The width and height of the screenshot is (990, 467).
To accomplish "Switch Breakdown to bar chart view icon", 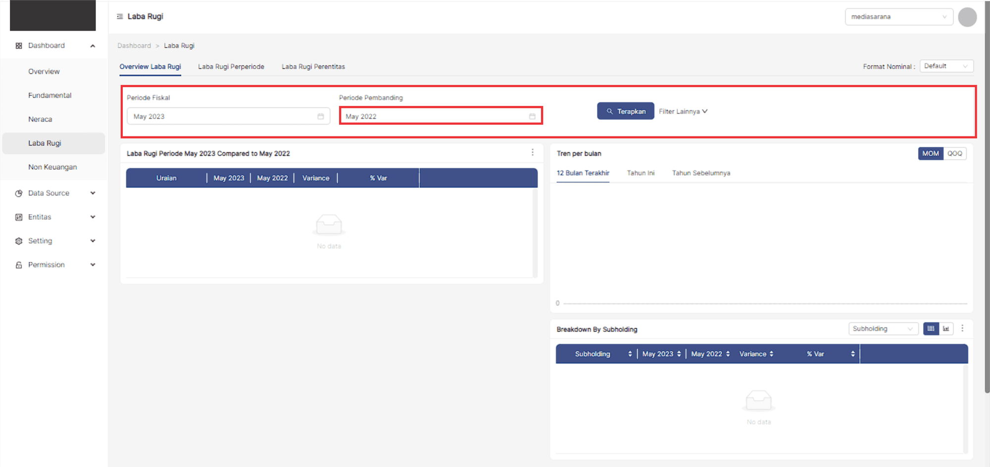I will click(x=946, y=328).
